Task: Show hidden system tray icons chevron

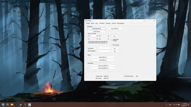Action: pos(166,105)
